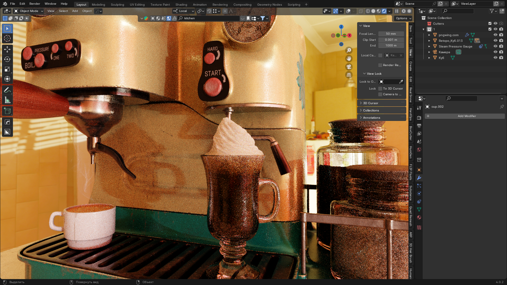Click the zoom viewport magnifier icon
The height and width of the screenshot is (285, 507).
click(349, 50)
